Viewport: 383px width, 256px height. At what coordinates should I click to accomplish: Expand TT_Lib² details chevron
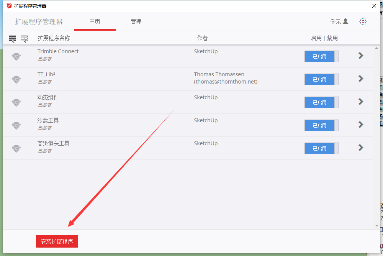(361, 79)
